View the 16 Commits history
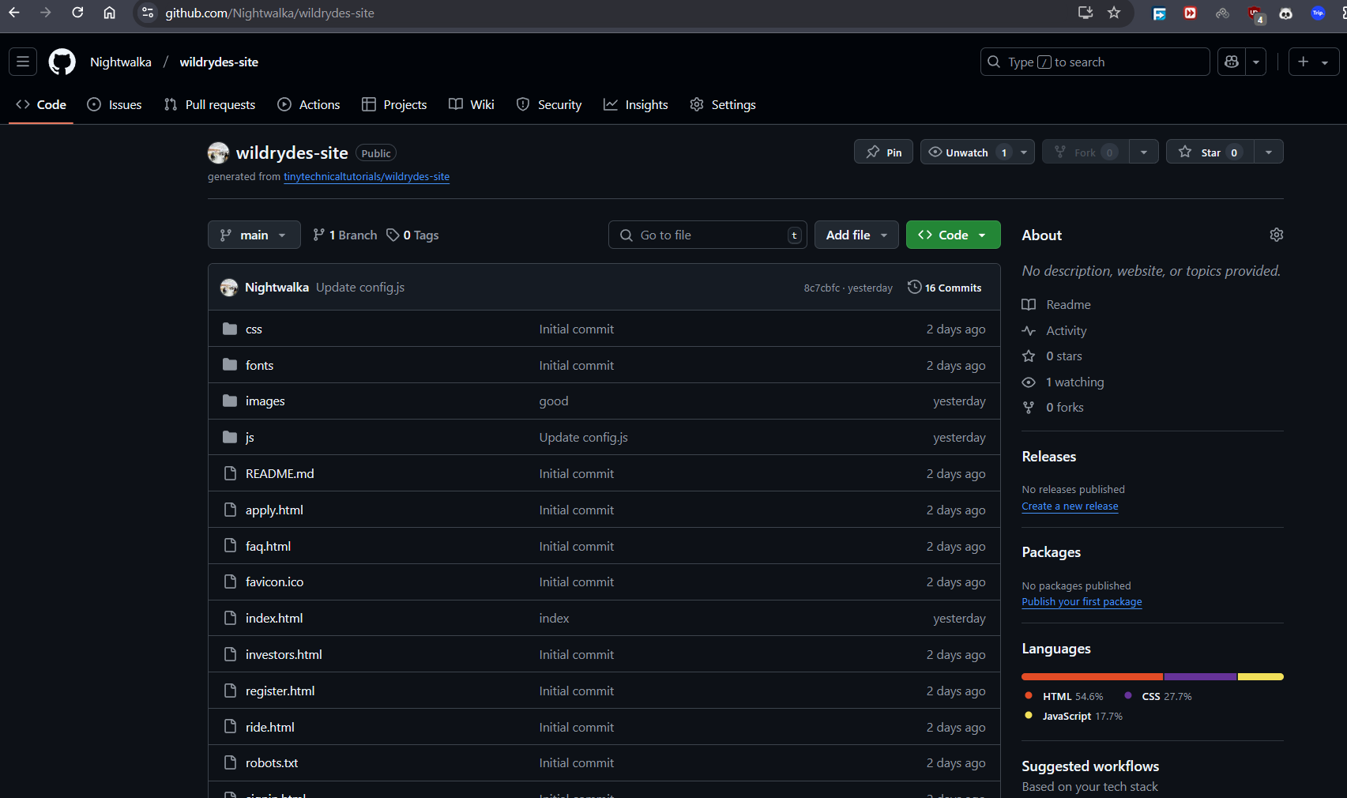The height and width of the screenshot is (798, 1347). [x=945, y=288]
